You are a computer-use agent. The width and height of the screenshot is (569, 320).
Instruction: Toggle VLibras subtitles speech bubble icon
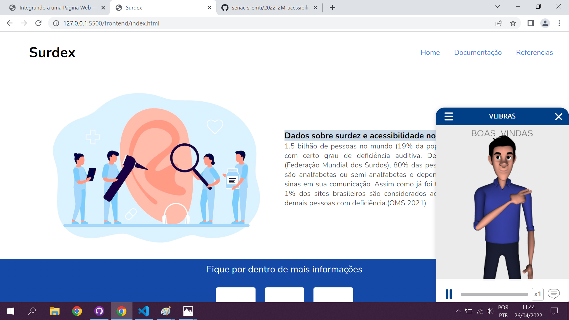tap(554, 294)
